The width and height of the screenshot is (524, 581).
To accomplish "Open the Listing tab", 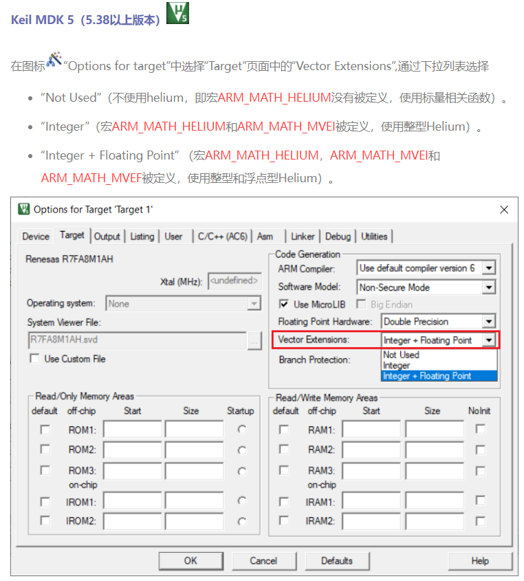I will 142,237.
